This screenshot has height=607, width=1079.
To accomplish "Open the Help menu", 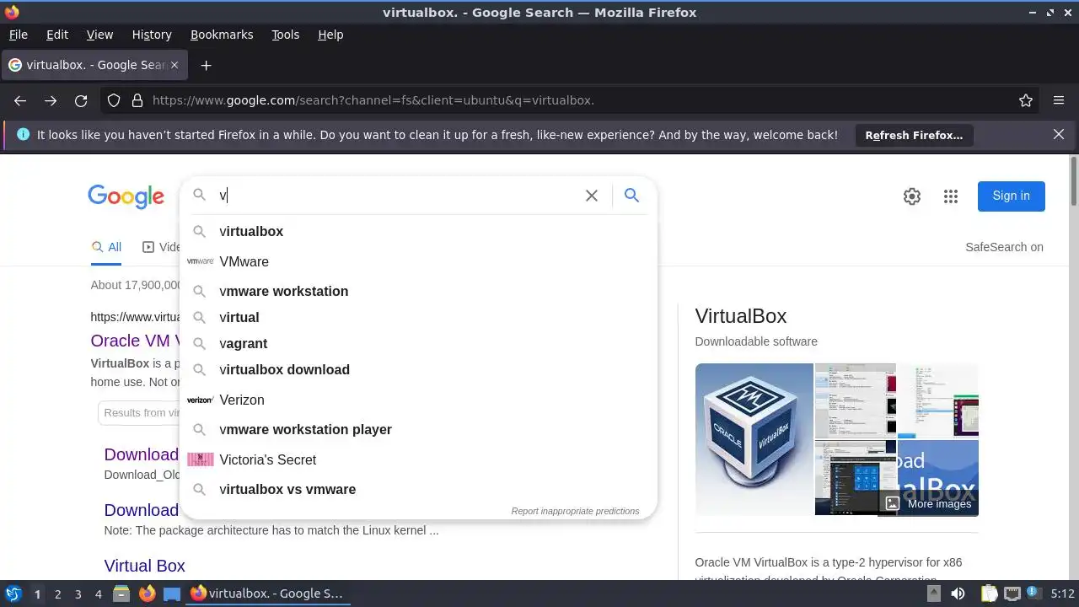I will click(330, 35).
